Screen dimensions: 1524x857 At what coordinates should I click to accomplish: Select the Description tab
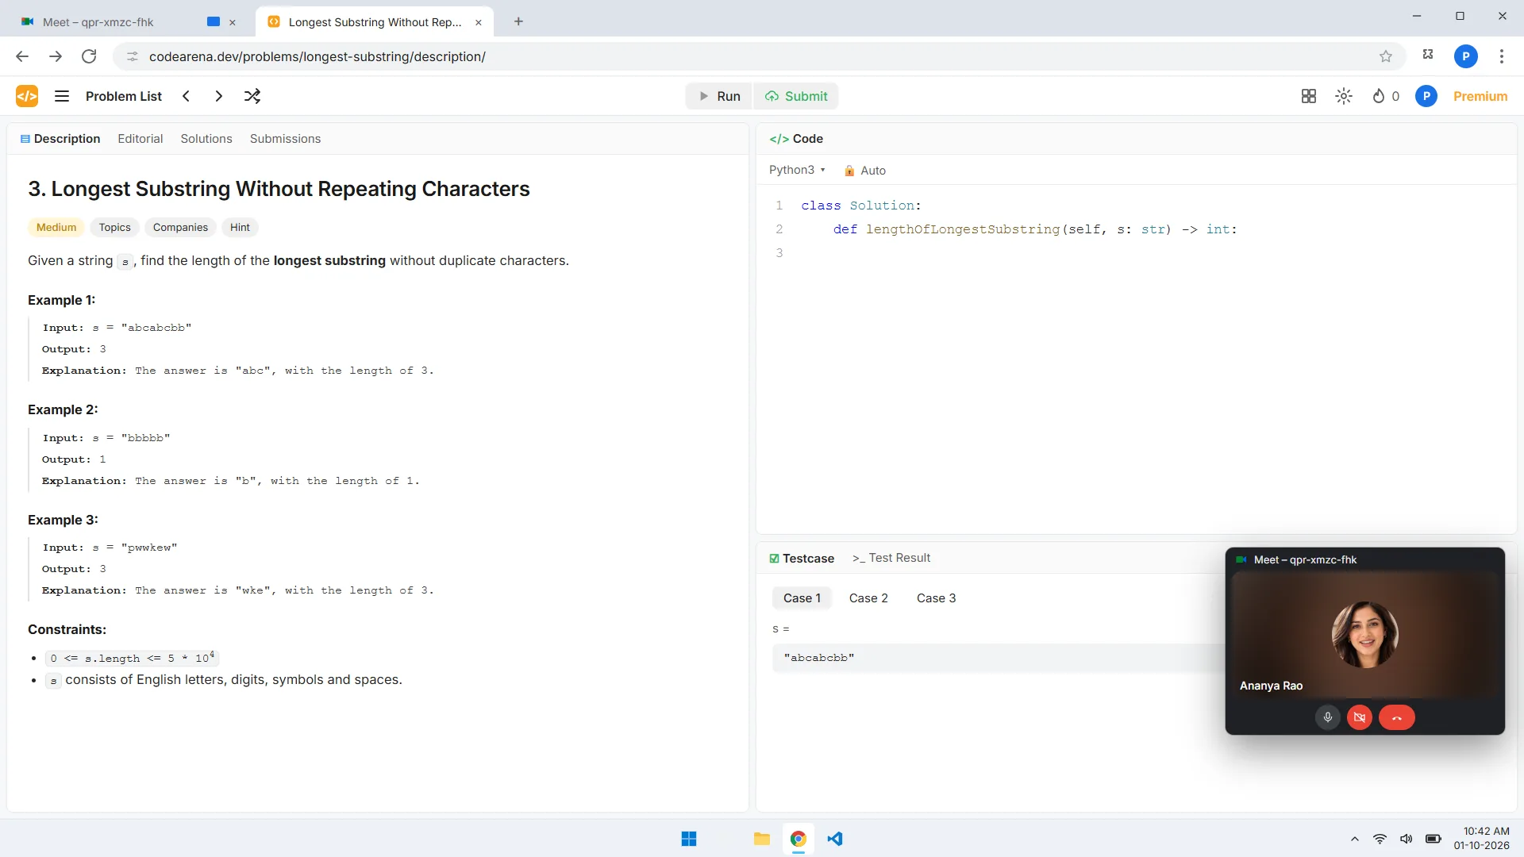(60, 139)
